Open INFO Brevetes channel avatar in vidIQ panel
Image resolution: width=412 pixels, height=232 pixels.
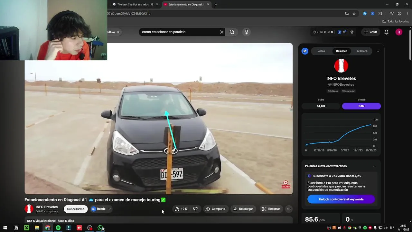click(x=341, y=66)
